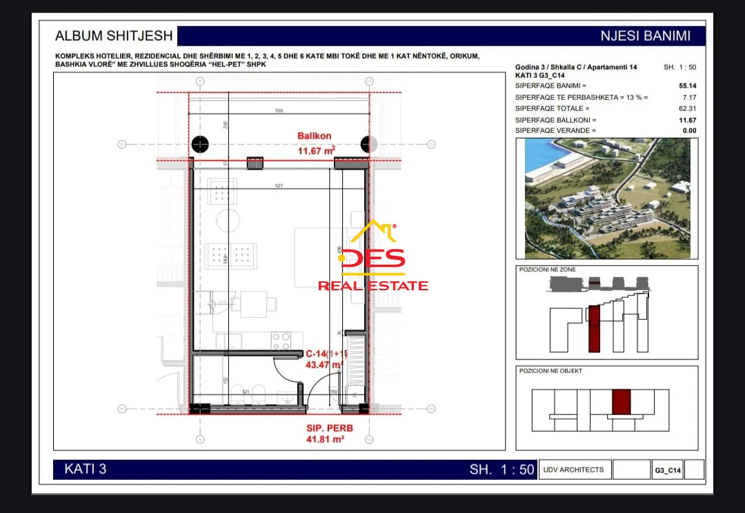This screenshot has width=745, height=513.
Task: Click the "ALBUM SHITJESH" title
Action: click(114, 36)
